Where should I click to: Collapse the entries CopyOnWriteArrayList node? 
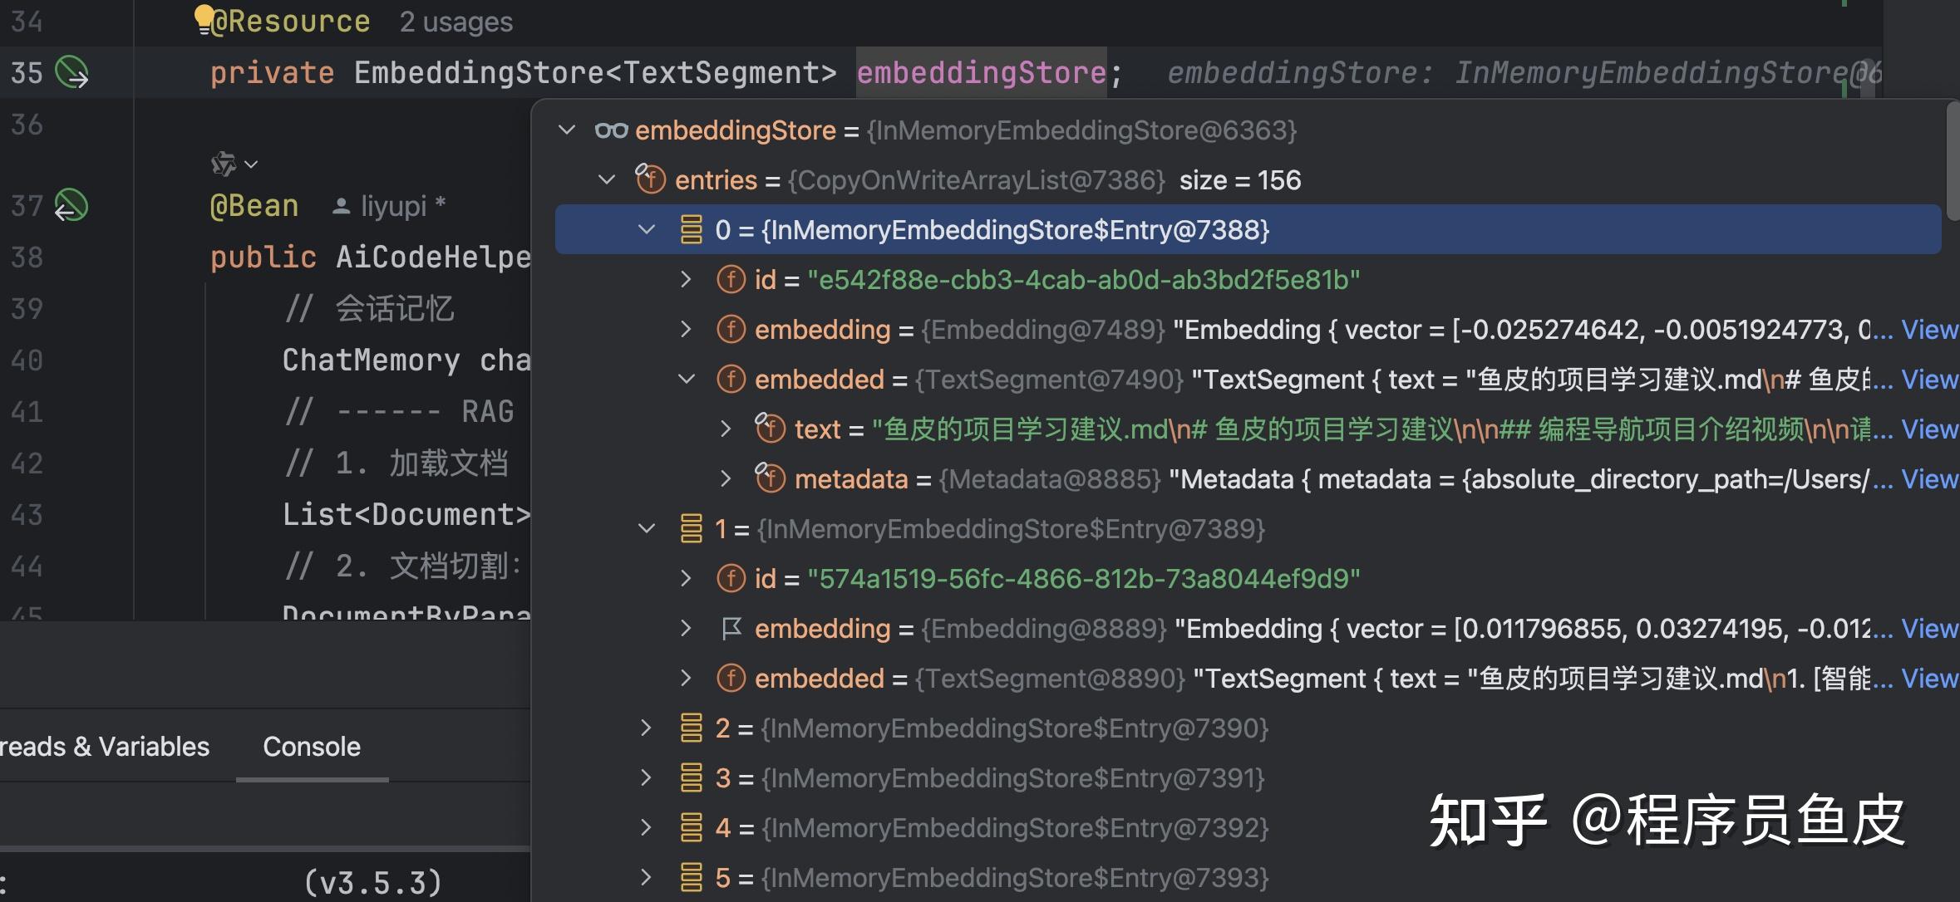(607, 179)
